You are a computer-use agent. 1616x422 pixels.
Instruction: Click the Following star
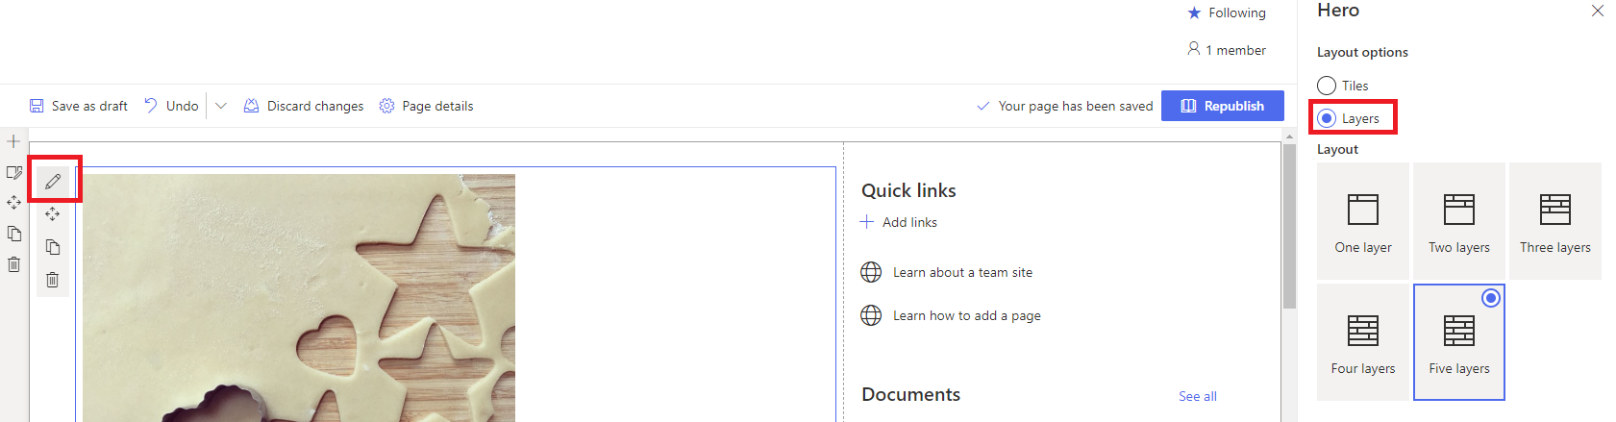click(x=1194, y=12)
